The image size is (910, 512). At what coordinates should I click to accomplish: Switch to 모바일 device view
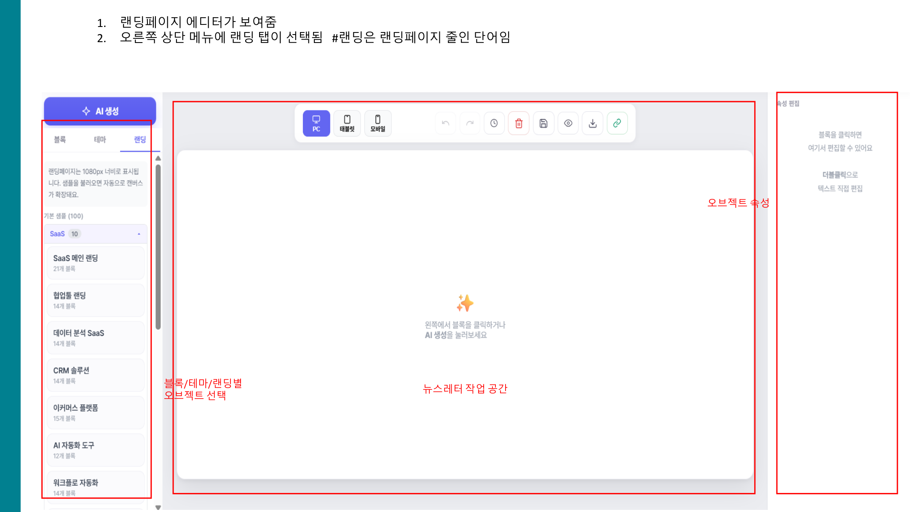(x=378, y=123)
